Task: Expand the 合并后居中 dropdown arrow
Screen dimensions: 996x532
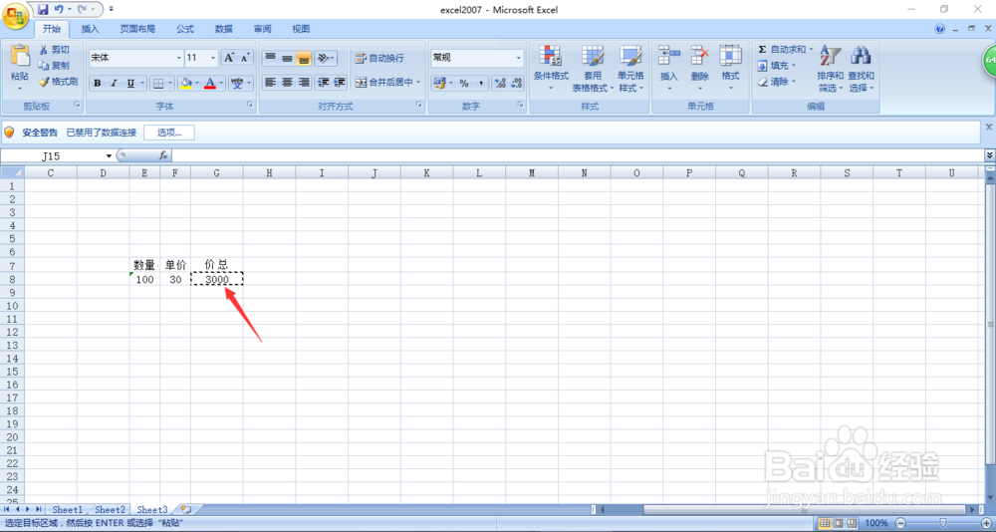Action: coord(418,82)
